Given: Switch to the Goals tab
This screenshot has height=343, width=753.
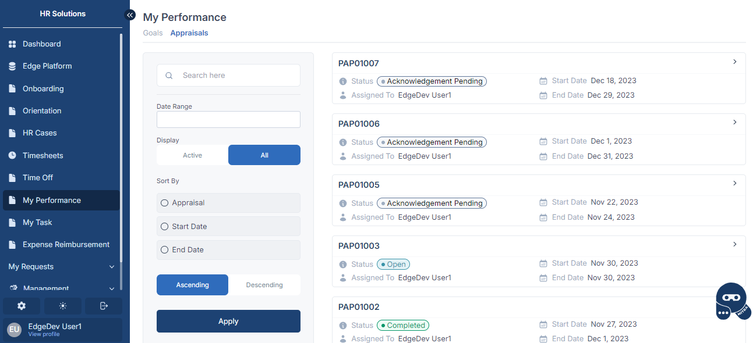Looking at the screenshot, I should click(x=153, y=33).
